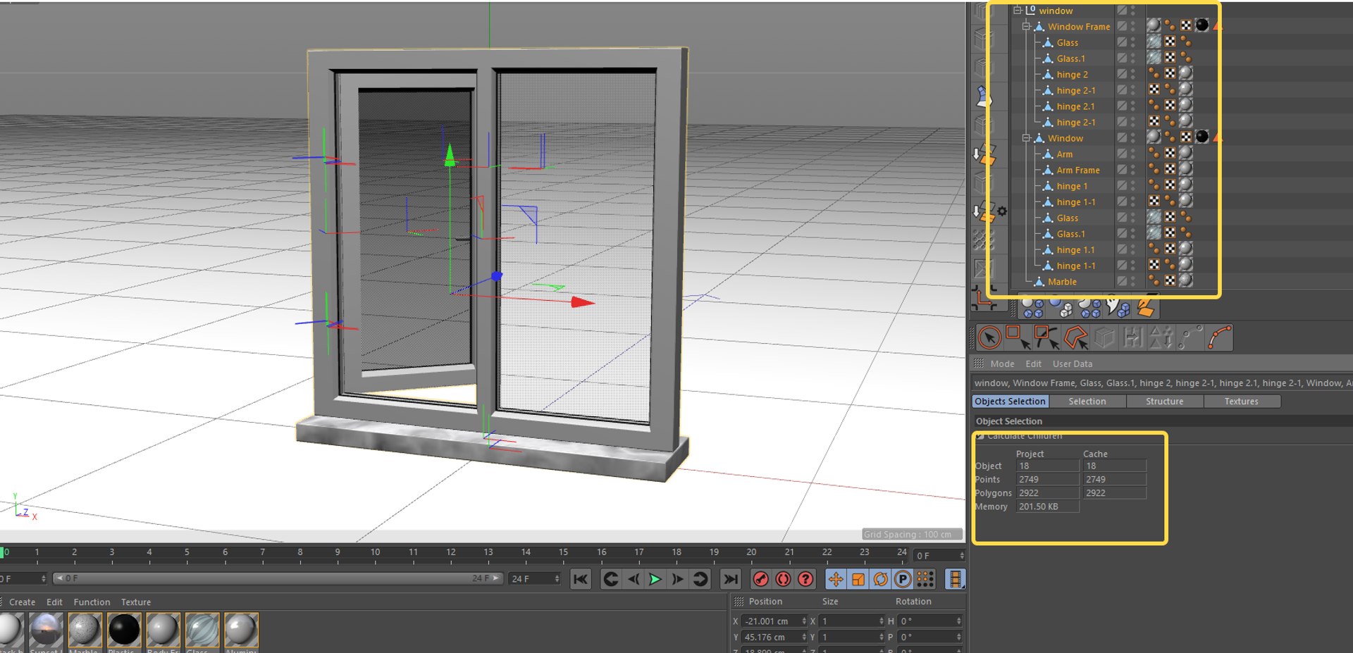Play the animation forwards

click(x=655, y=579)
